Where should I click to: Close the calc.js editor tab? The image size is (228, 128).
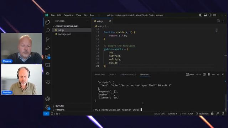(110, 21)
